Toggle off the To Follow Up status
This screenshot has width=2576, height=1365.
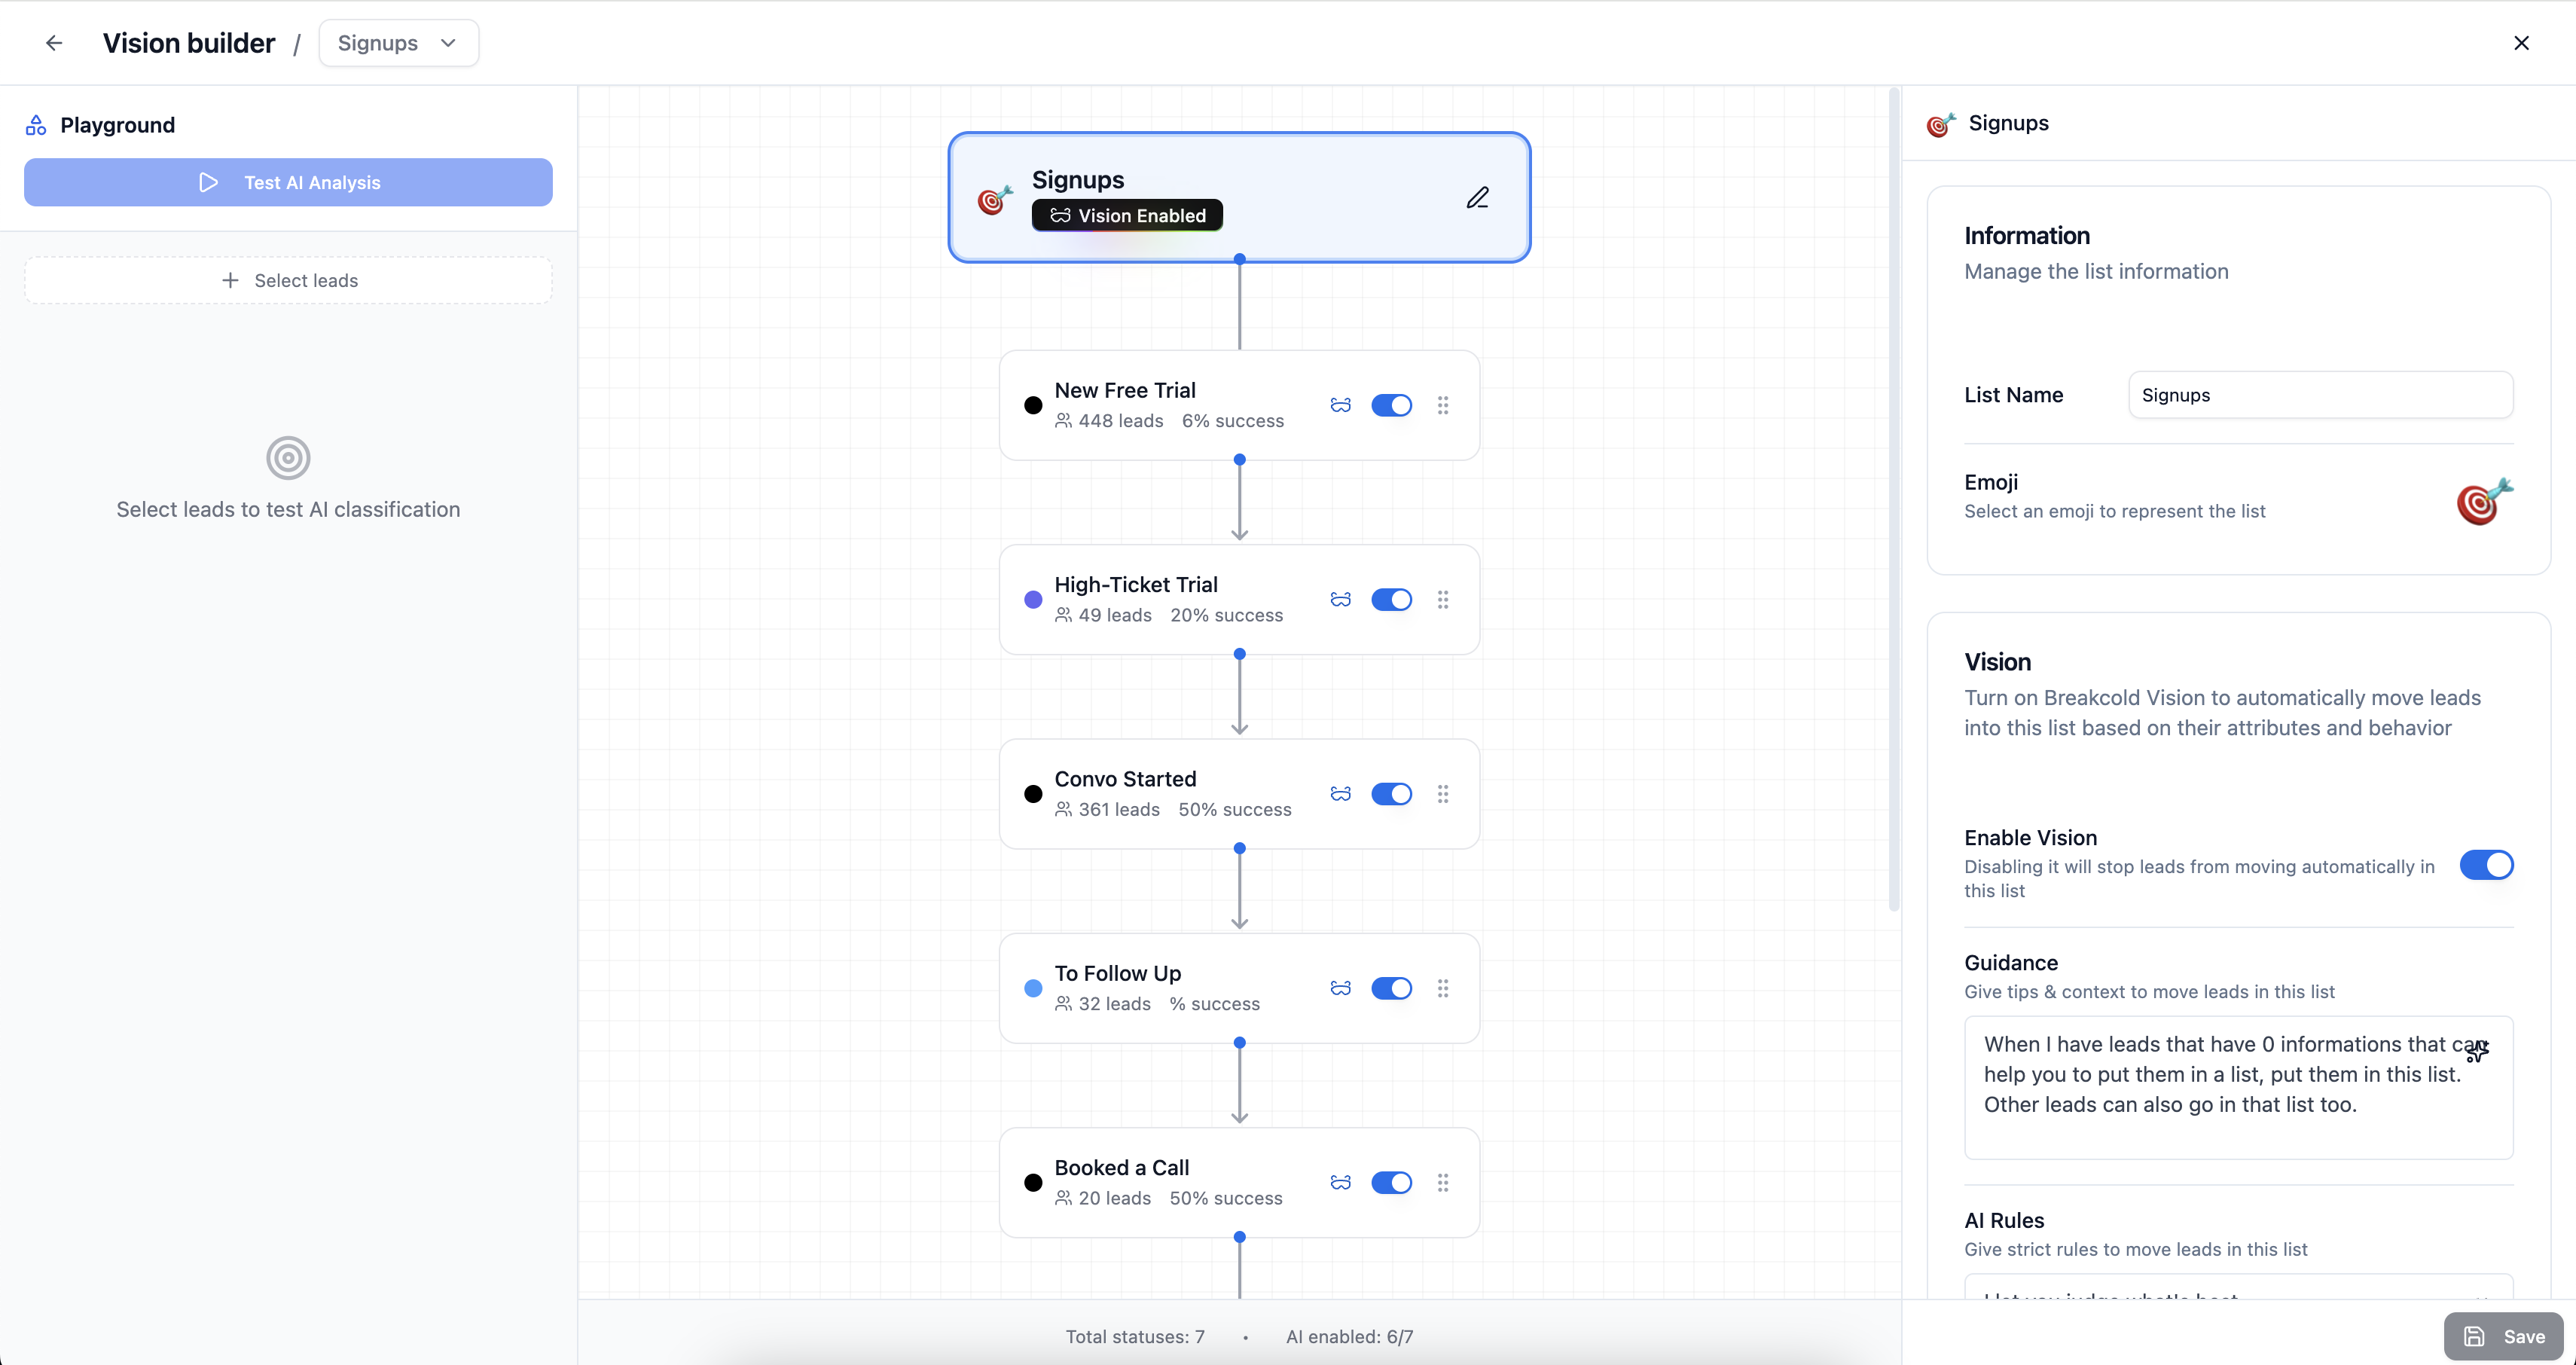(x=1391, y=988)
